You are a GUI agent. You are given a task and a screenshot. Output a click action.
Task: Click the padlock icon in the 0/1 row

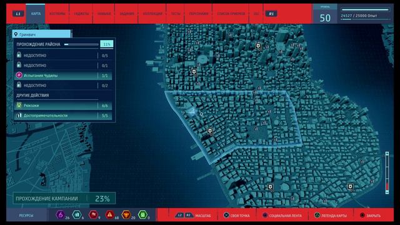[x=19, y=65]
